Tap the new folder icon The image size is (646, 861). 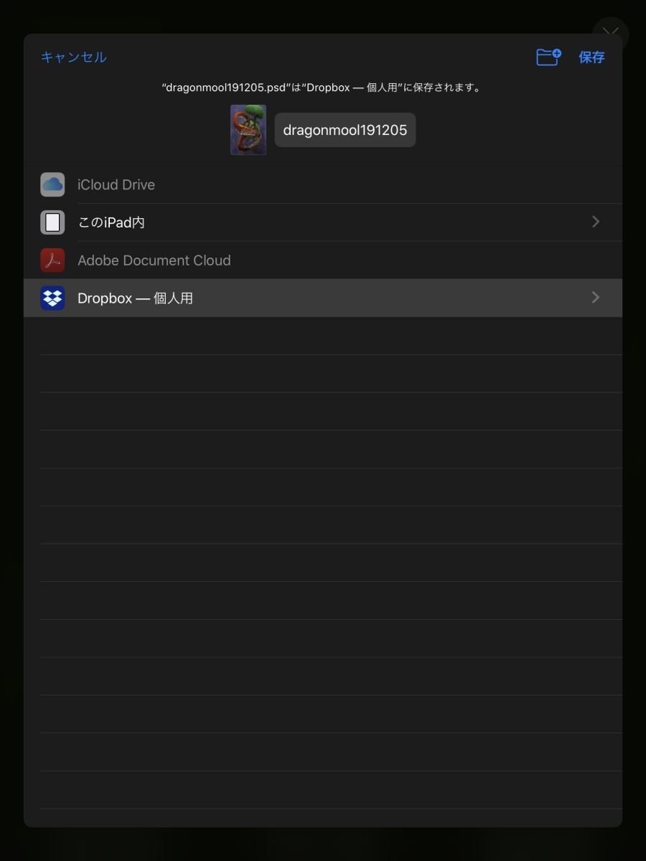tap(548, 57)
